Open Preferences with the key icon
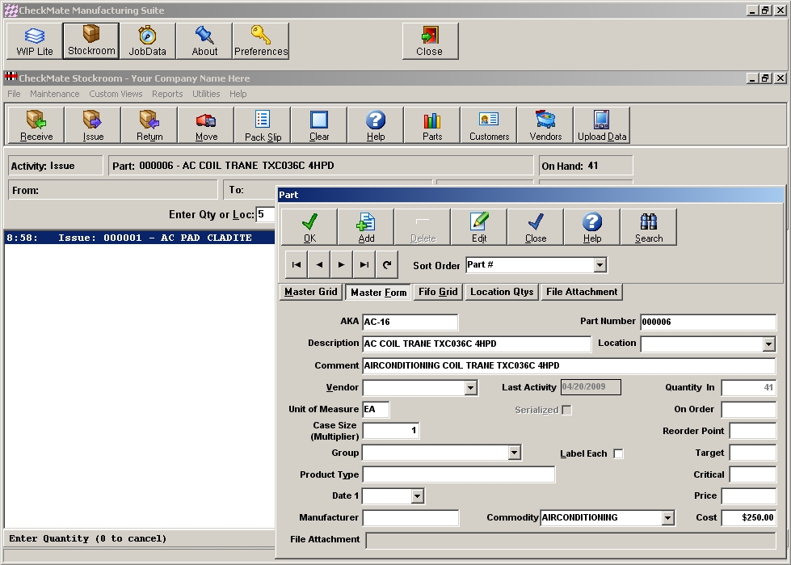 [261, 41]
